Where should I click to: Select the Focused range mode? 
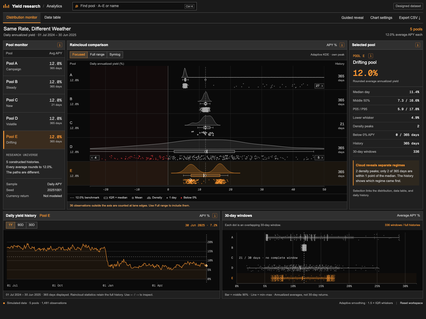pyautogui.click(x=79, y=55)
